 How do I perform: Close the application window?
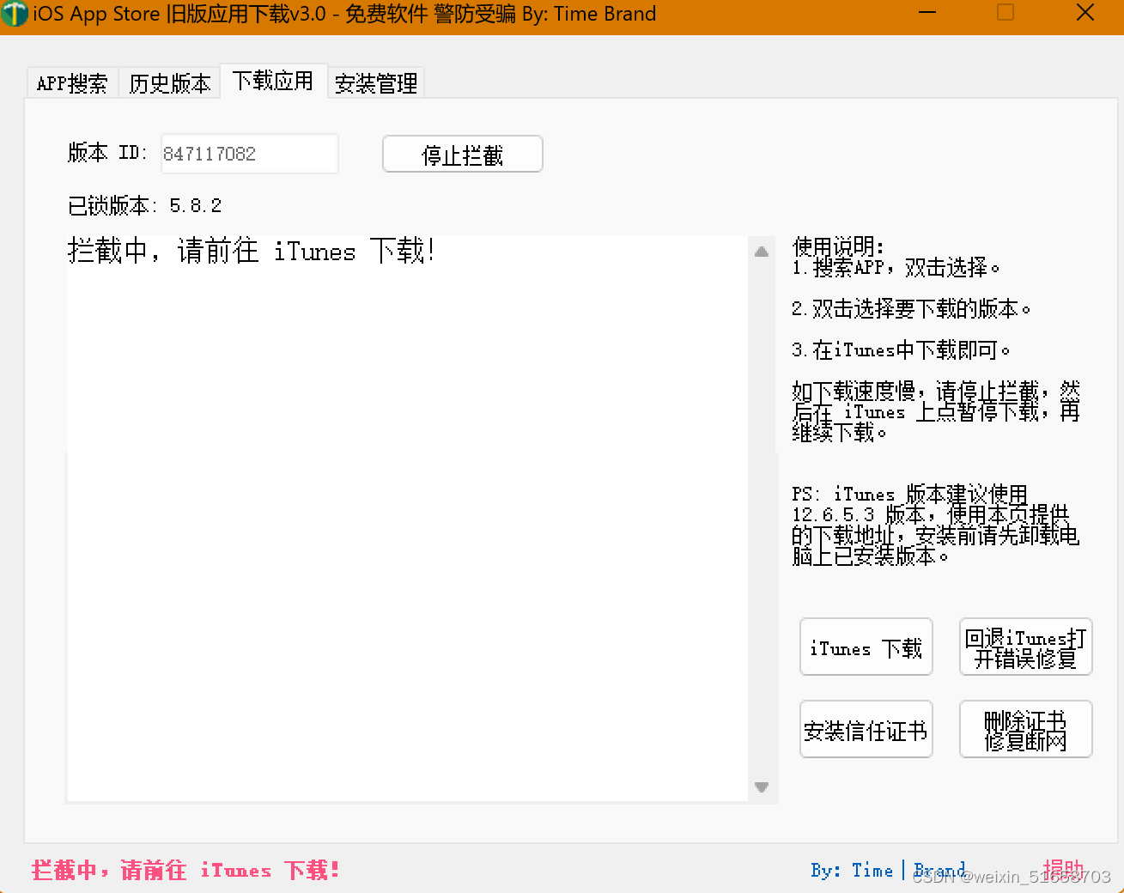[x=1085, y=13]
